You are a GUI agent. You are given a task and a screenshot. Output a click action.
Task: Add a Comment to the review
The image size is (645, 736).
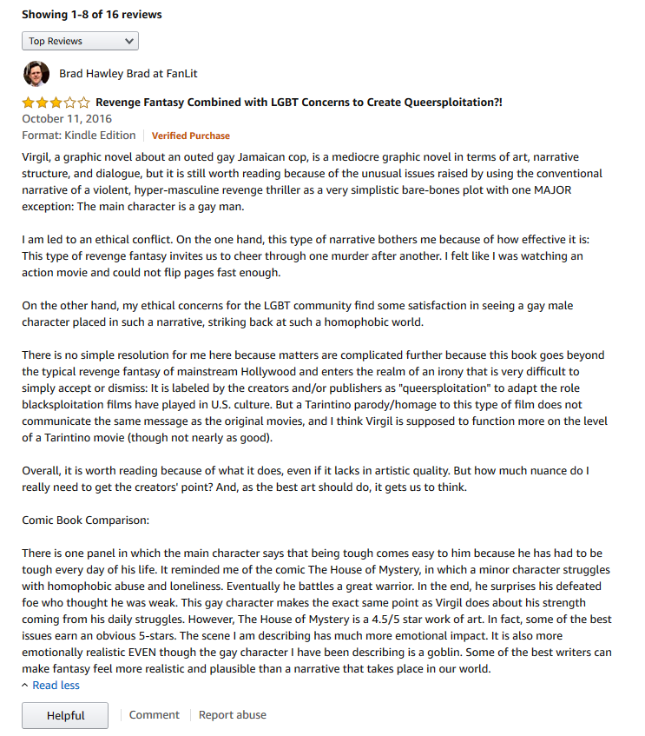[x=154, y=715]
